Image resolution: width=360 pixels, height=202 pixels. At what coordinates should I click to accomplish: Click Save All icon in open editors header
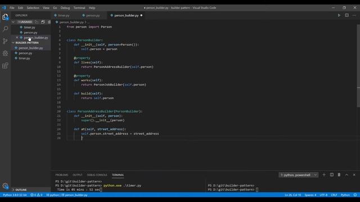(x=43, y=22)
